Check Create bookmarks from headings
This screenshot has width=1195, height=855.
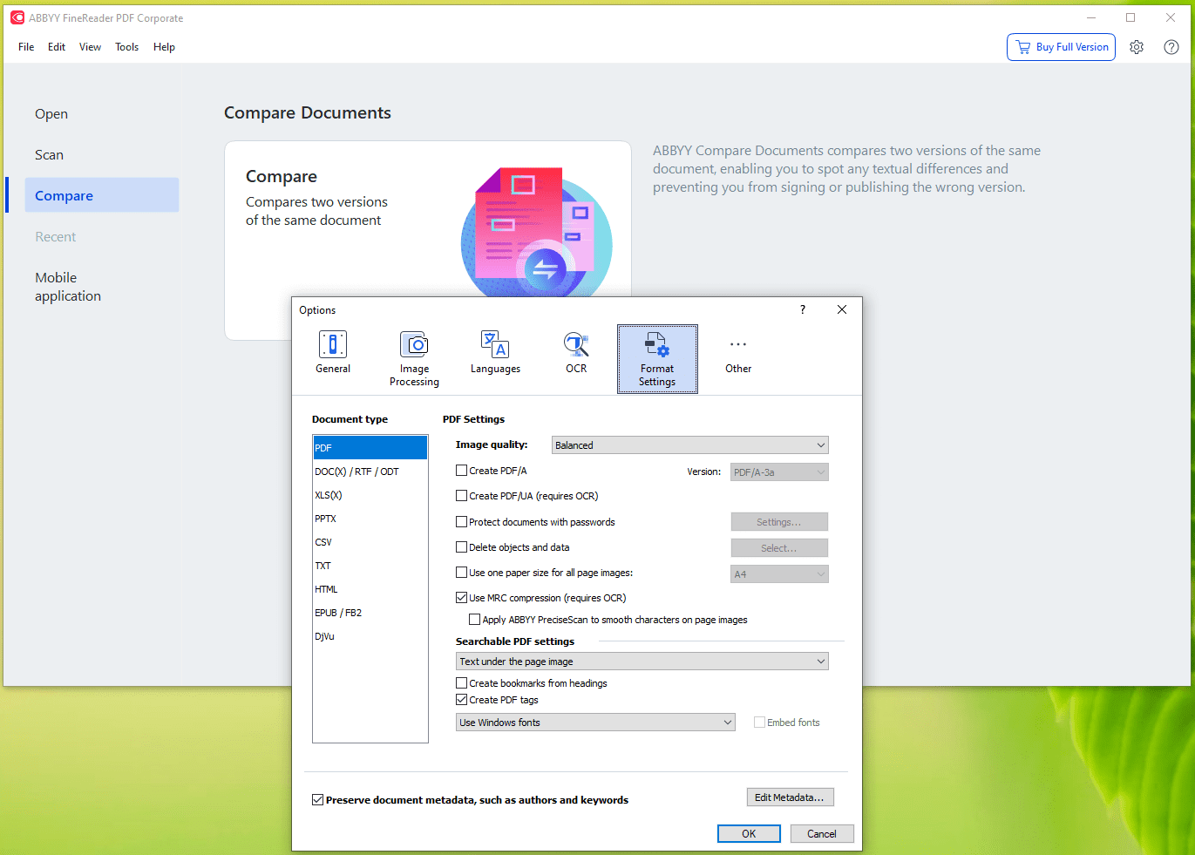(462, 683)
